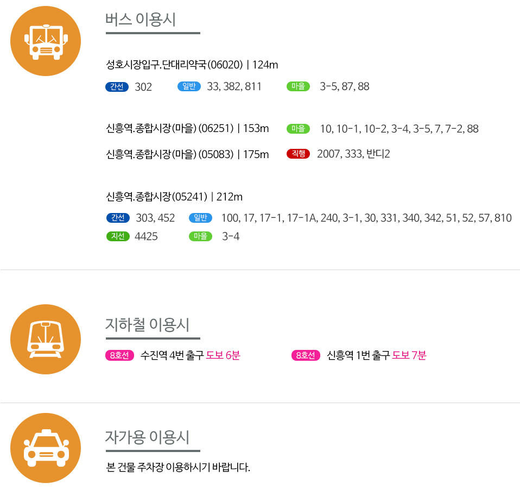Viewport: 520px width, 489px height.
Task: Click the 버스 이용시 heading
Action: pos(141,19)
